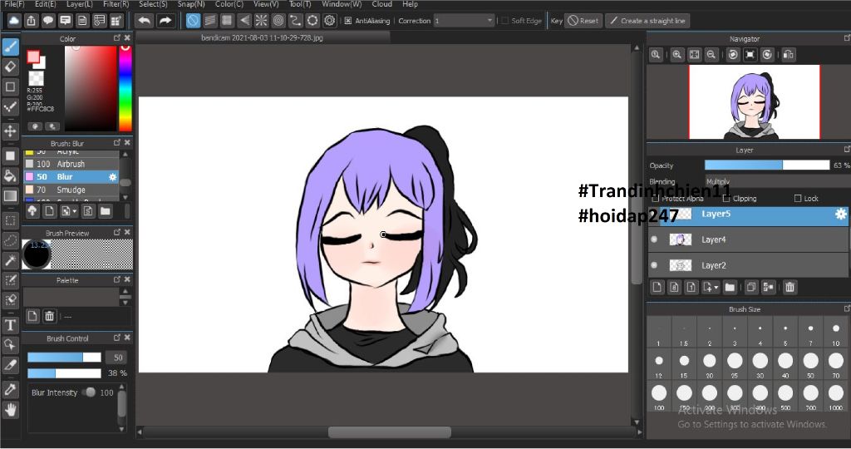851x449 pixels.
Task: Enable the layer Lock checkbox
Action: coord(798,199)
